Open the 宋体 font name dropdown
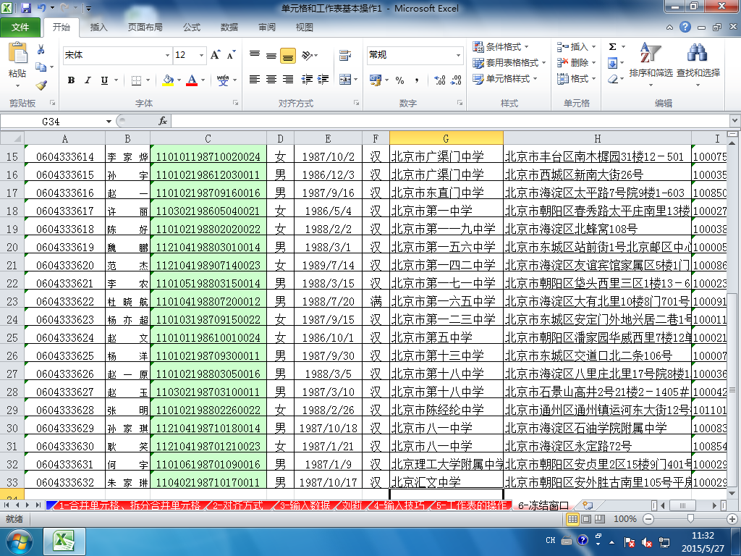The height and width of the screenshot is (556, 741). point(167,55)
